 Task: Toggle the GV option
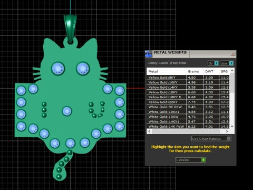coord(213,63)
